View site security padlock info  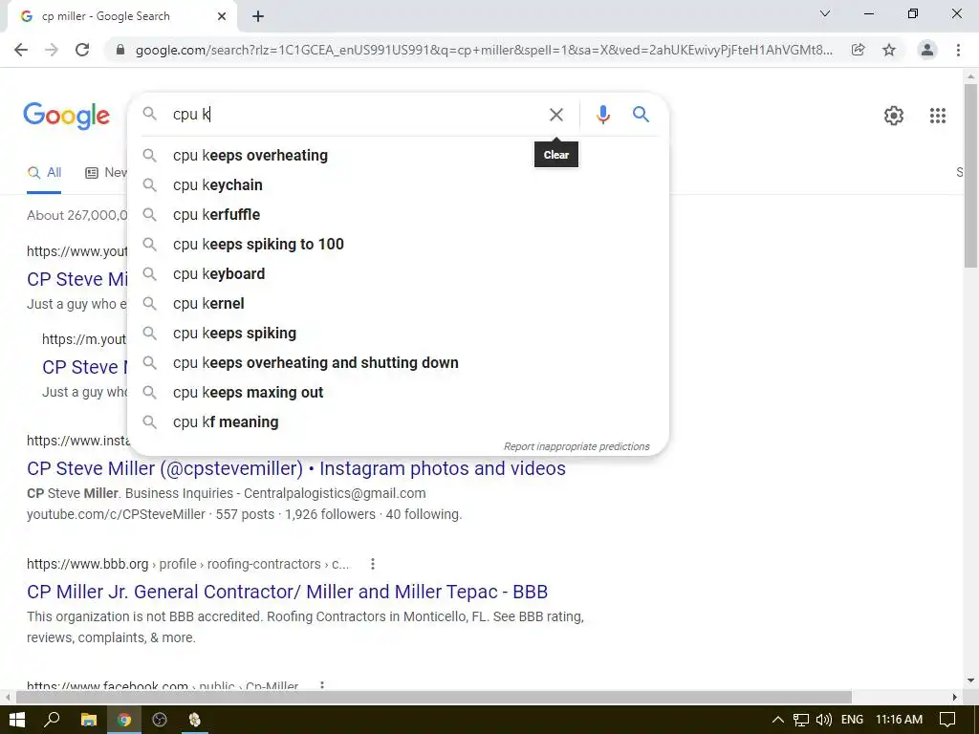coord(120,50)
